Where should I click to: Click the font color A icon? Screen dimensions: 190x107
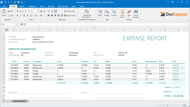tap(41, 15)
